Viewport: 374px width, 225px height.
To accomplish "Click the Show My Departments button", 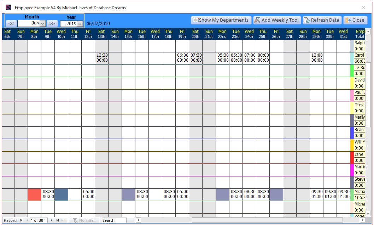I will (x=221, y=20).
